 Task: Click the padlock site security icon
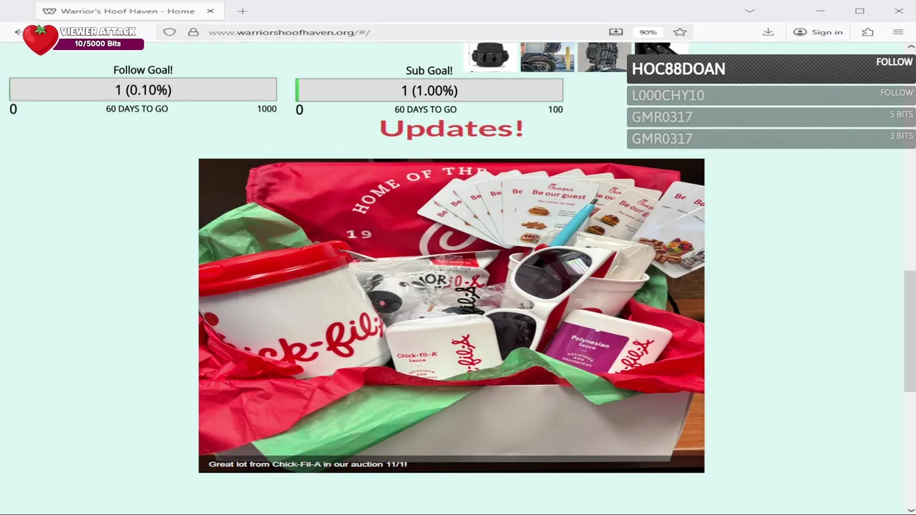click(x=193, y=32)
